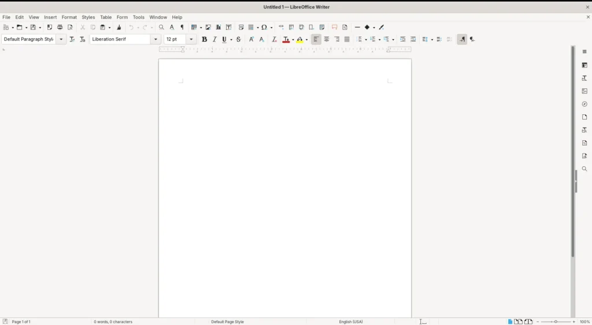The height and width of the screenshot is (325, 592).
Task: Click 'Page 1 of 1' in status bar
Action: coord(21,322)
